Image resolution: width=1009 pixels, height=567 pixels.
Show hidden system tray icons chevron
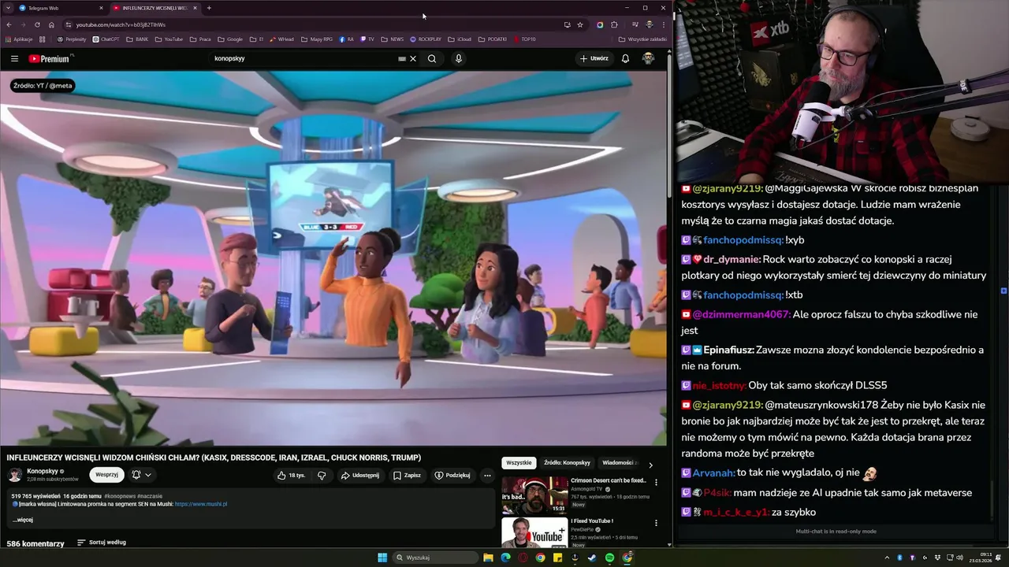[x=888, y=558]
